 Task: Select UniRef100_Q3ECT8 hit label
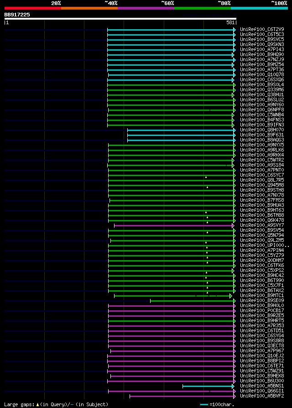click(262, 346)
